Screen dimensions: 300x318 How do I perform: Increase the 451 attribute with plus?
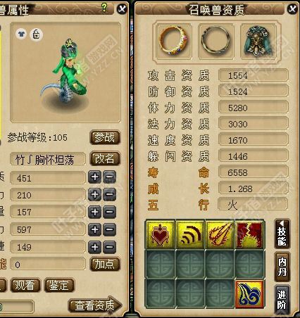[x=95, y=177]
